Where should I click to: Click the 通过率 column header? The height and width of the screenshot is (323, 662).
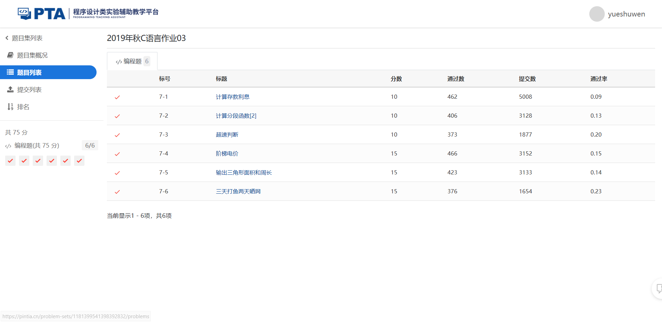[599, 79]
